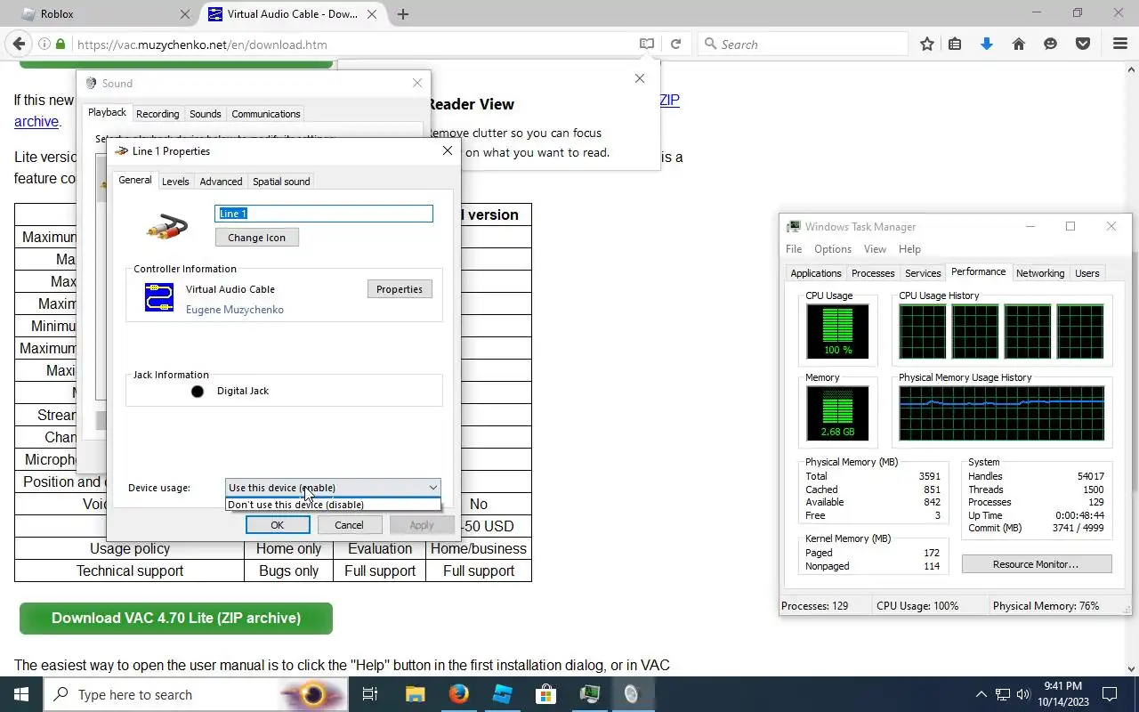Go to Firefox home page icon
This screenshot has height=712, width=1139.
tap(1019, 44)
